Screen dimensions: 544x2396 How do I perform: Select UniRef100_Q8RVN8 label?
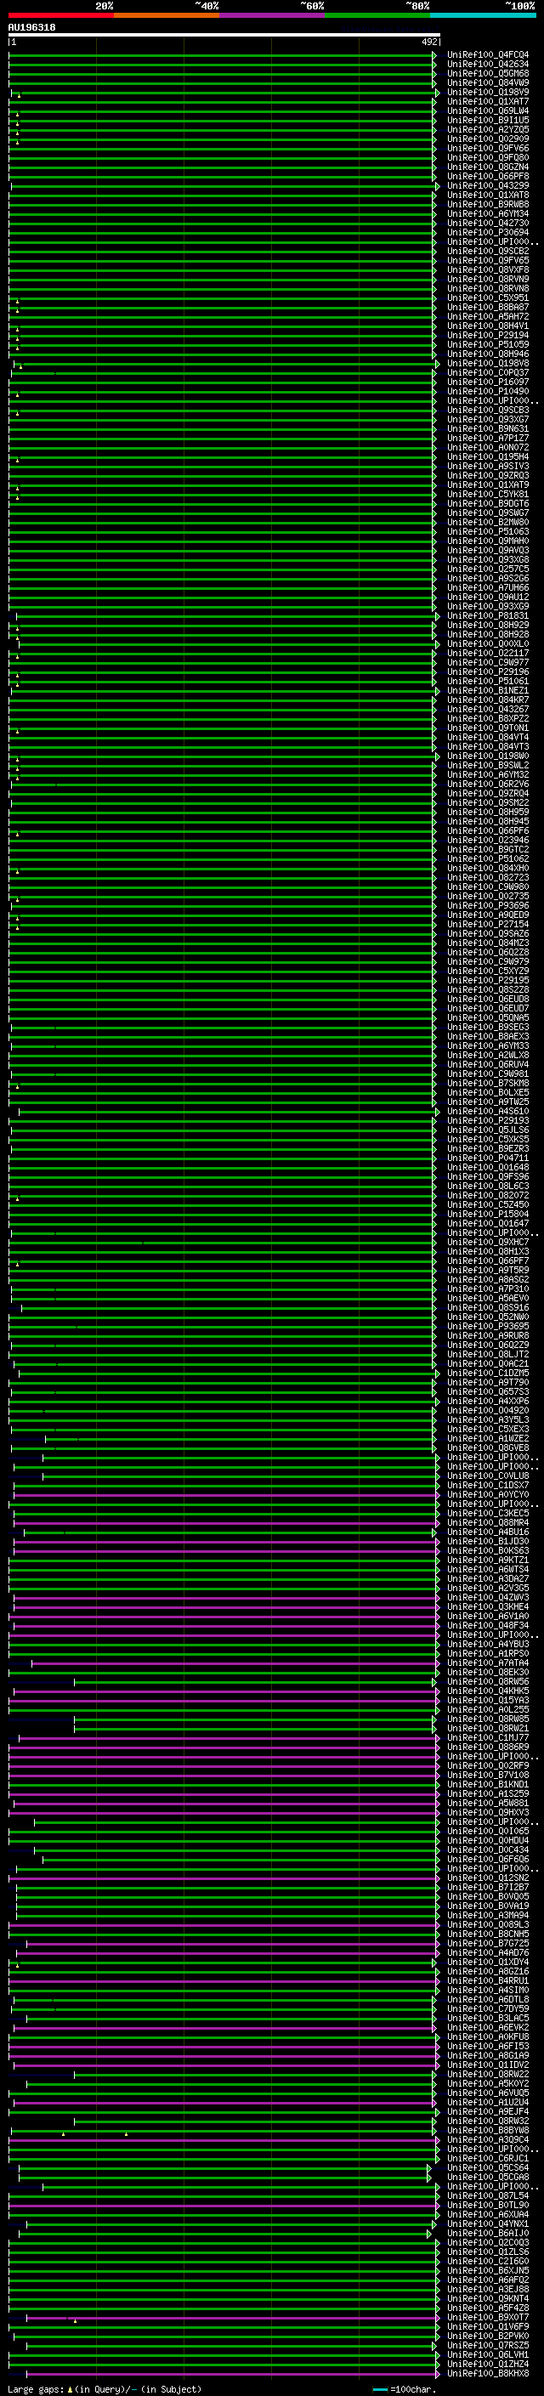tap(487, 288)
